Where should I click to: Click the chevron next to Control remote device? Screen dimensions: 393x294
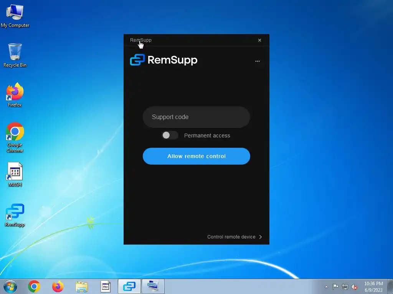point(261,237)
